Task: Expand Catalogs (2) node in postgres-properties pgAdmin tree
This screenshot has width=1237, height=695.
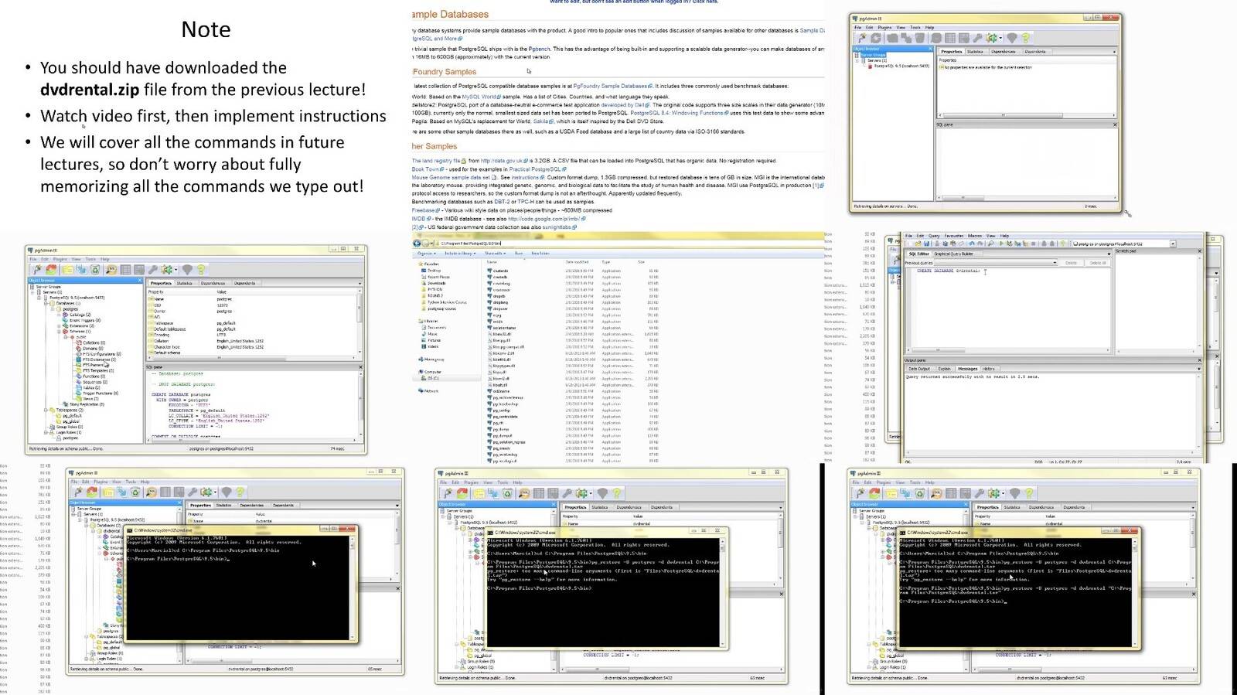Action: [x=59, y=315]
